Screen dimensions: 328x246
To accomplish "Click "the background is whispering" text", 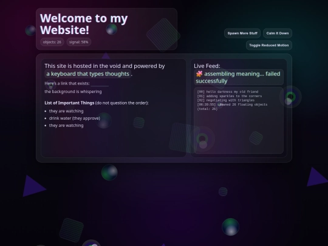I will pos(73,92).
